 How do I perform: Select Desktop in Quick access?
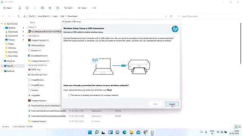pos(12,28)
